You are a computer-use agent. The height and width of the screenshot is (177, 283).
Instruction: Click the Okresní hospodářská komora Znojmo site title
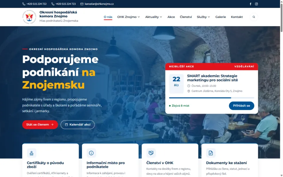pos(58,14)
